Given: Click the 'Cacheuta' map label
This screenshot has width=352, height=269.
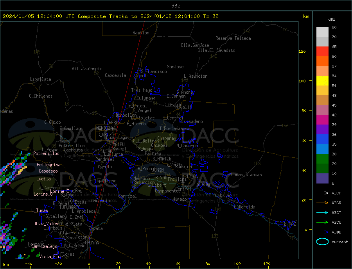Looking at the screenshot, I should tap(74, 150).
